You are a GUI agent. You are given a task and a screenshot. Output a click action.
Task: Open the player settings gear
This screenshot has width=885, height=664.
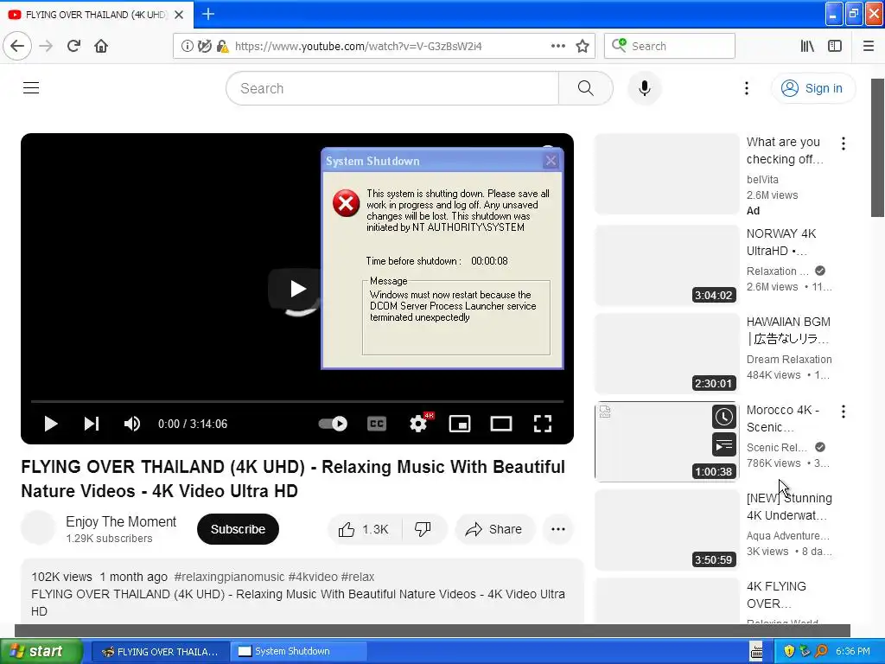tap(418, 424)
